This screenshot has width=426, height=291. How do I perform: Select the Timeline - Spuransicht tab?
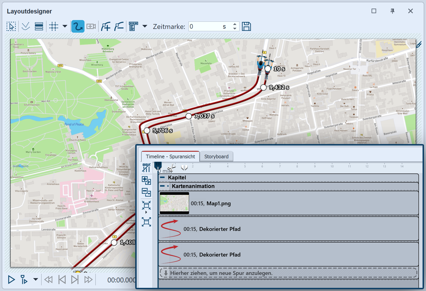click(170, 157)
